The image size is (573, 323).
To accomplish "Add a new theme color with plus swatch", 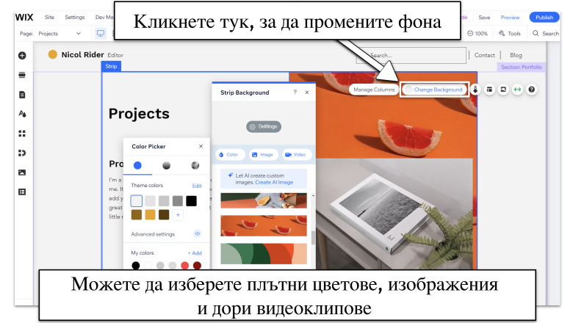I will point(178,215).
